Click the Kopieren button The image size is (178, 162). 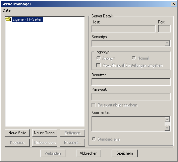17,143
